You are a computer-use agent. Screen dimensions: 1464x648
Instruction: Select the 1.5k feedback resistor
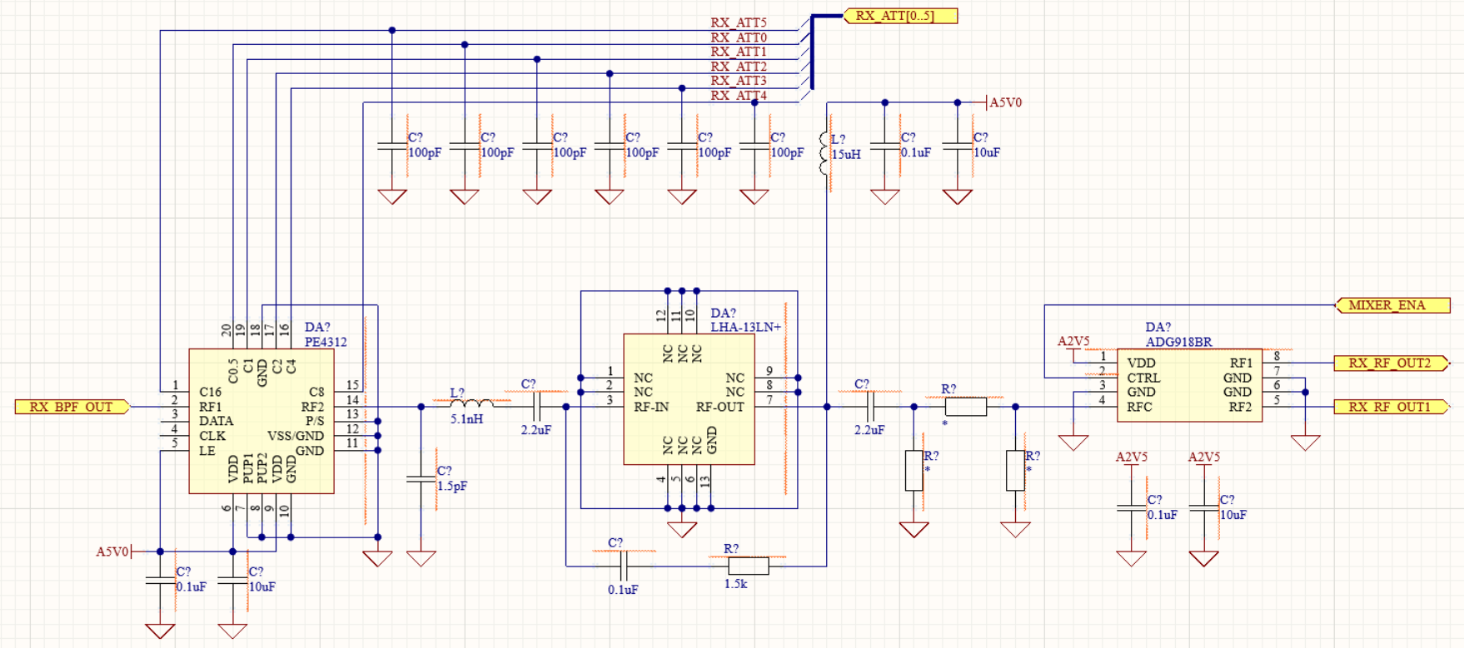pyautogui.click(x=748, y=566)
